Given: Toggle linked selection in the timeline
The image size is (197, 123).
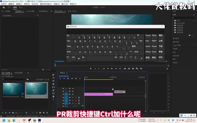Looking at the screenshot, I should pos(68,79).
